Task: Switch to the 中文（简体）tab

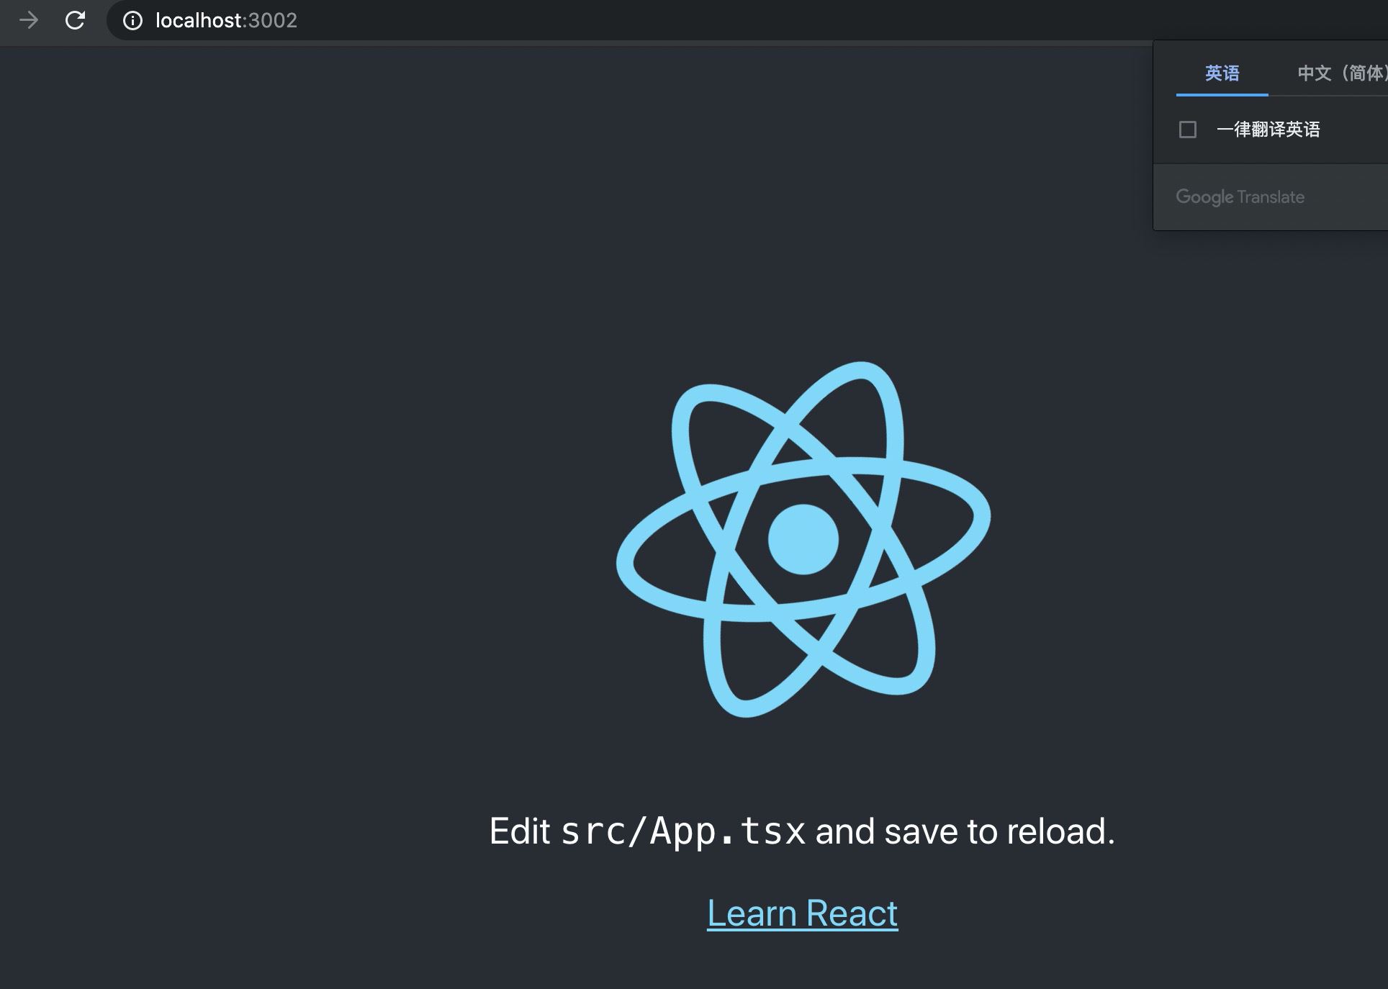Action: [x=1342, y=73]
